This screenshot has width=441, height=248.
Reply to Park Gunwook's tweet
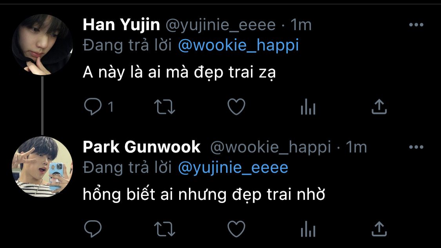coord(93,229)
